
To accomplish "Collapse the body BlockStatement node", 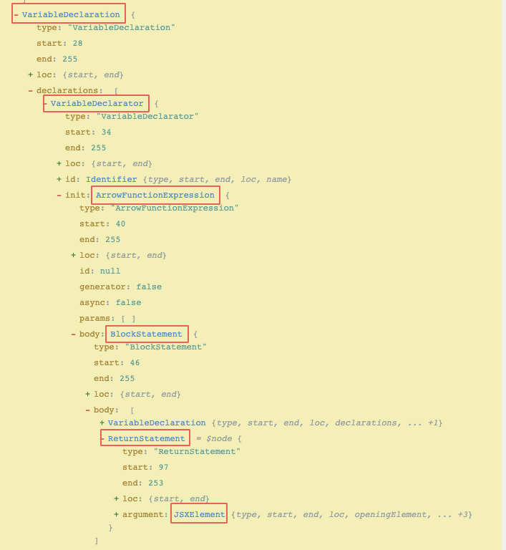I will coord(73,334).
